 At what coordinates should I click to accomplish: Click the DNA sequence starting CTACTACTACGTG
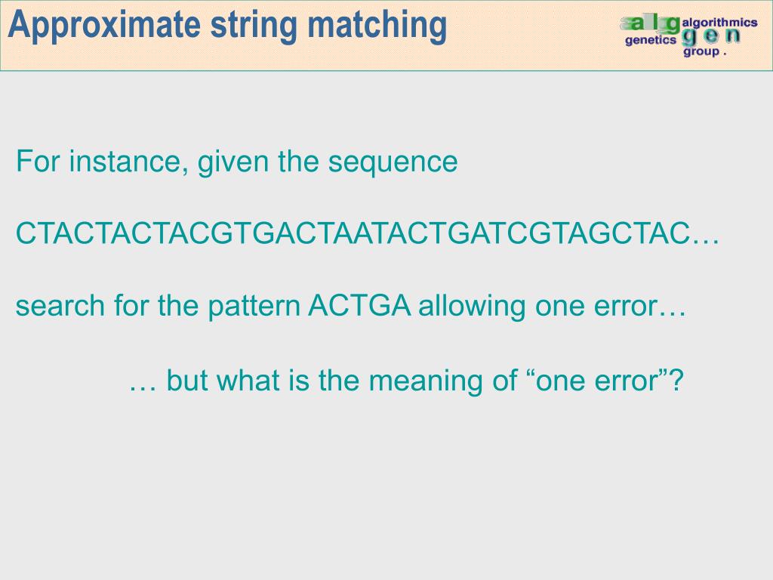368,233
